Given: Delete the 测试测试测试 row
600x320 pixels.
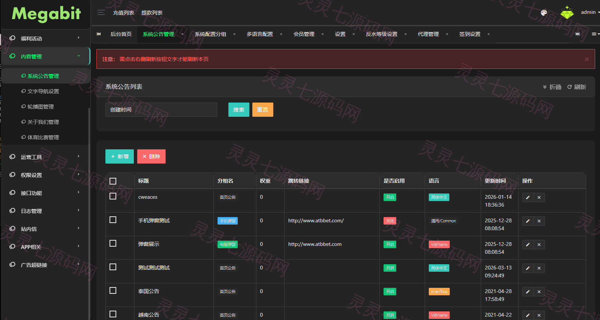Looking at the screenshot, I should click(x=539, y=268).
